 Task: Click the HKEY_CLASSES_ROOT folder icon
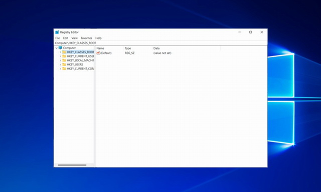[64, 52]
